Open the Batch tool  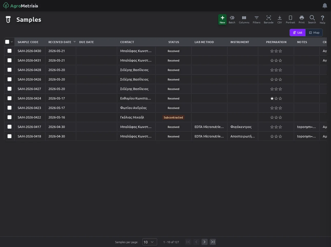tap(232, 19)
